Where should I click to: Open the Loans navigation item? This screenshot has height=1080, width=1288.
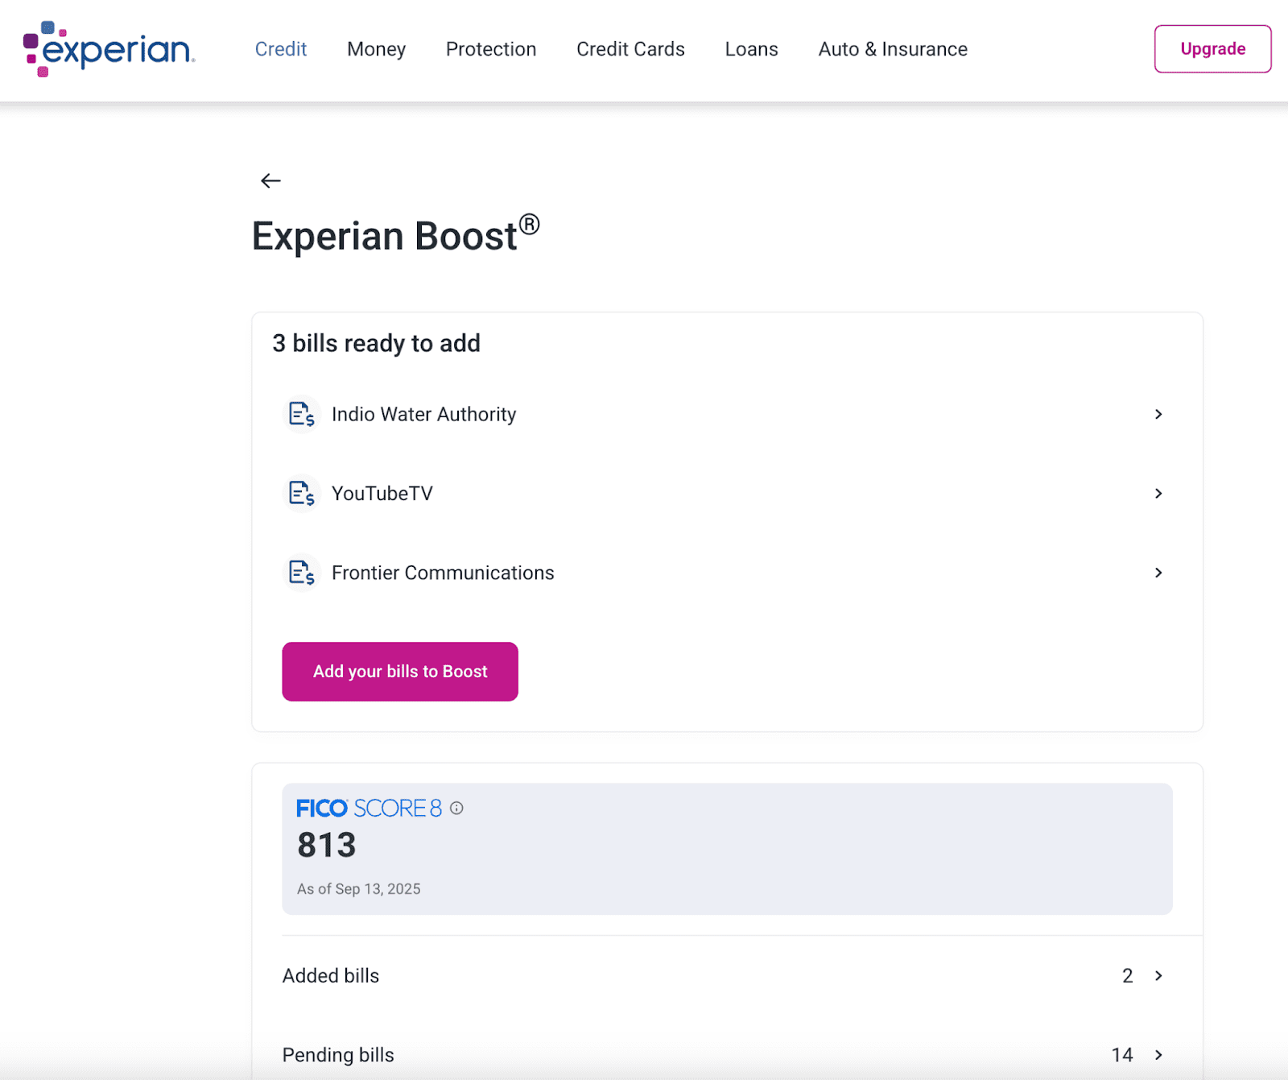point(751,49)
